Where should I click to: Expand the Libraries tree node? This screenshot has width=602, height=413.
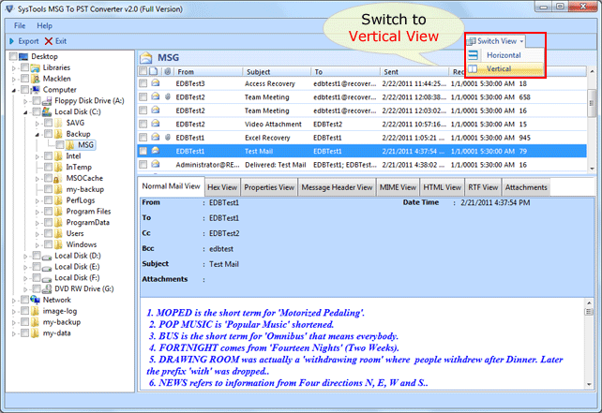pyautogui.click(x=14, y=68)
